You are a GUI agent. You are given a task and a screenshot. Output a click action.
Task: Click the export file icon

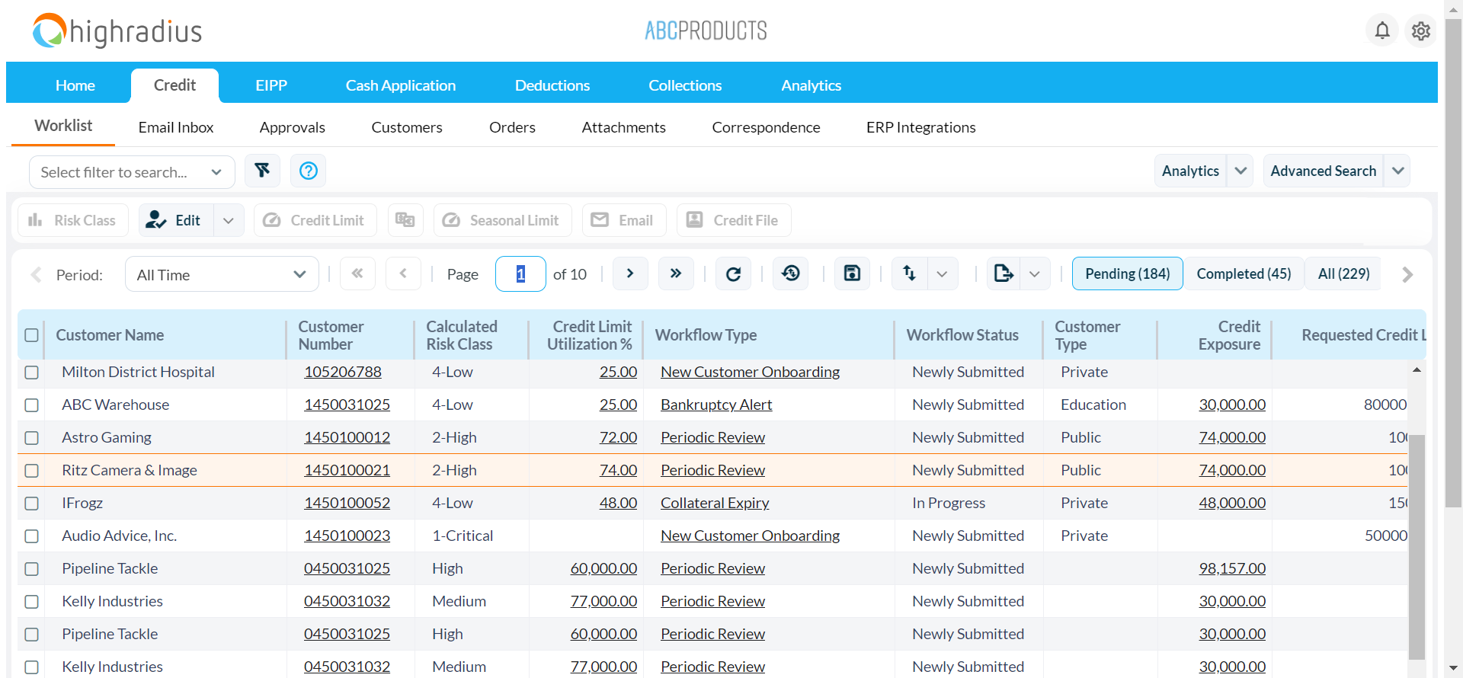(x=1004, y=273)
